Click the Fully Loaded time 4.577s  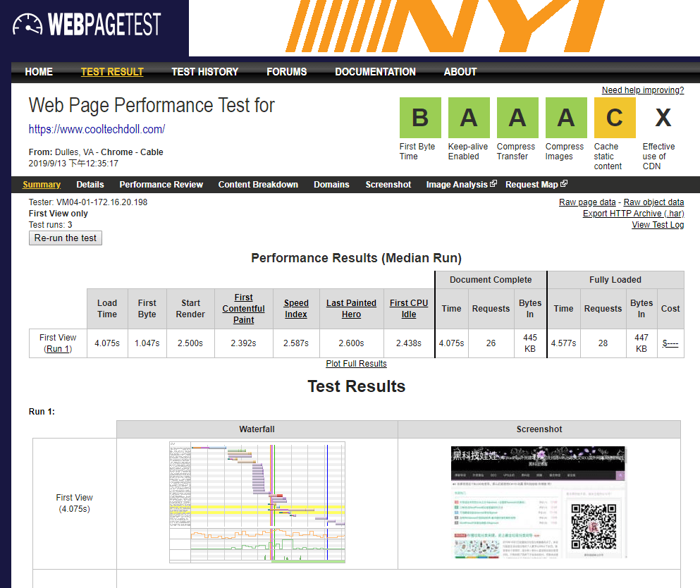[x=563, y=343]
